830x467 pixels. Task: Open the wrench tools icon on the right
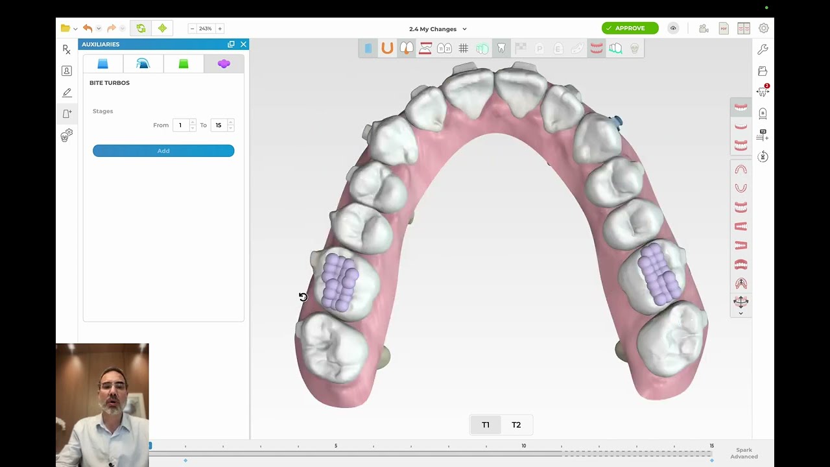click(x=763, y=49)
